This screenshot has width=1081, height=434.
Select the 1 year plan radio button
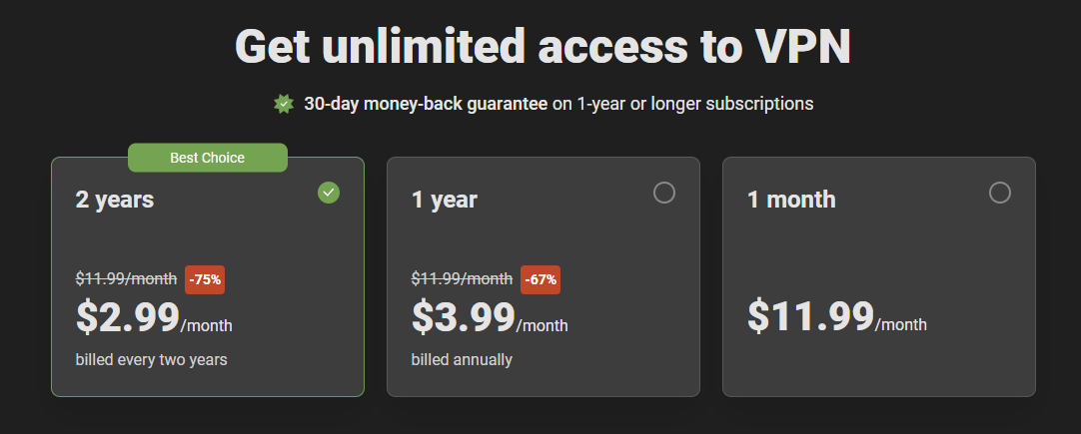pos(664,193)
